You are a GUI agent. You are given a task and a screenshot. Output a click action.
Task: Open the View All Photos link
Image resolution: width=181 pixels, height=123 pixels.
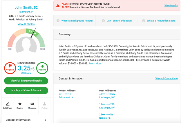pos(26,24)
